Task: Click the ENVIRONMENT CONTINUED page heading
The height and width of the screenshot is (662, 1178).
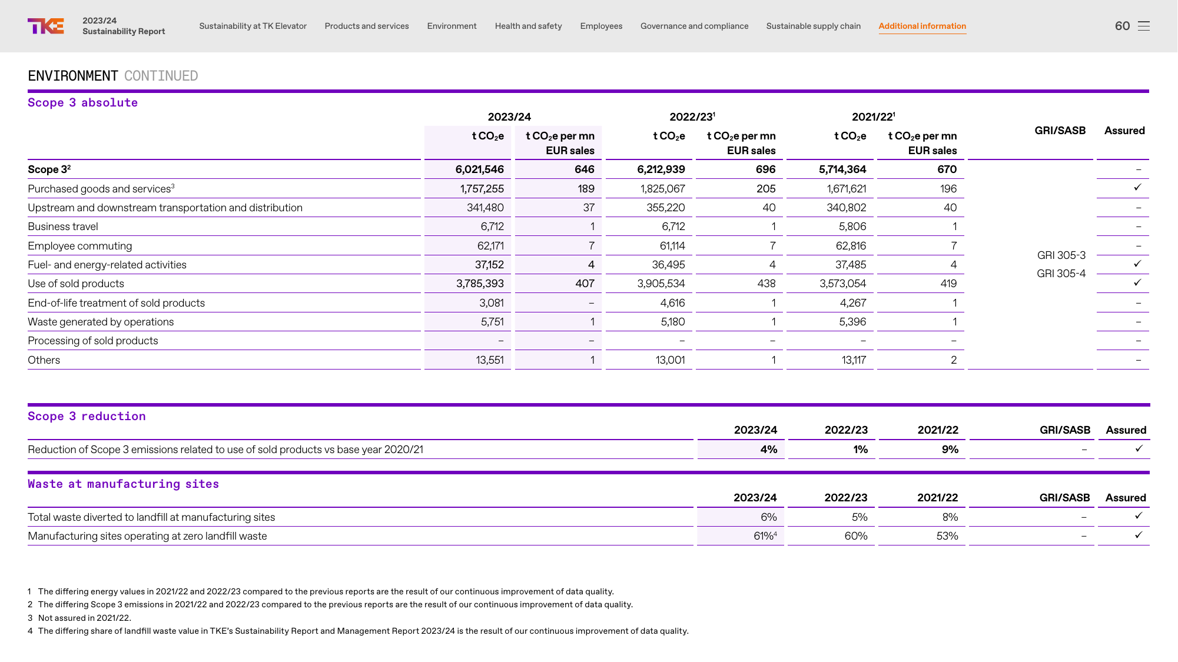Action: coord(113,76)
